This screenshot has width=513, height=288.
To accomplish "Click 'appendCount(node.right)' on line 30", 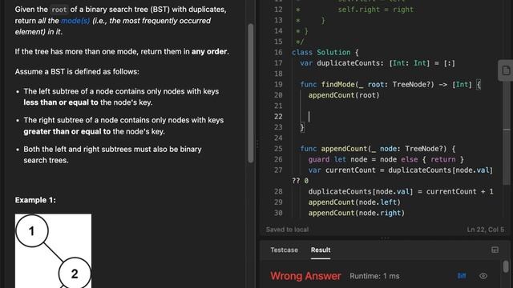I will pos(357,213).
